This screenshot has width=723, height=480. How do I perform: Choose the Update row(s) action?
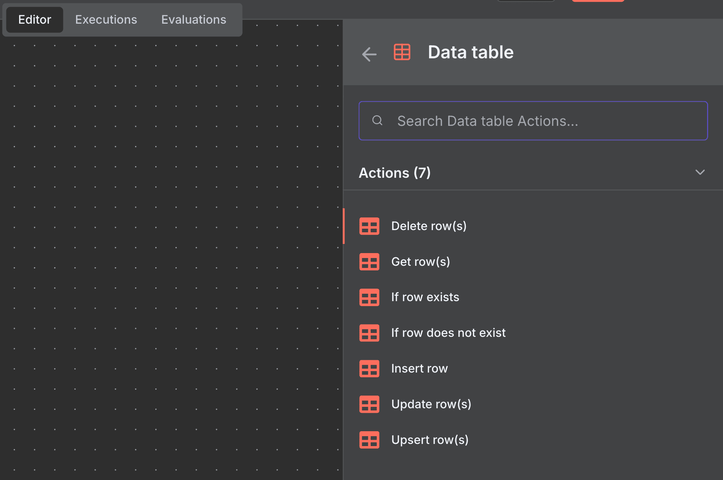pyautogui.click(x=431, y=404)
